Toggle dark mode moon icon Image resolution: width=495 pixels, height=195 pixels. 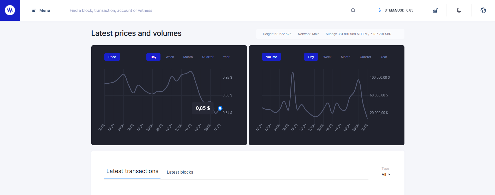(459, 10)
